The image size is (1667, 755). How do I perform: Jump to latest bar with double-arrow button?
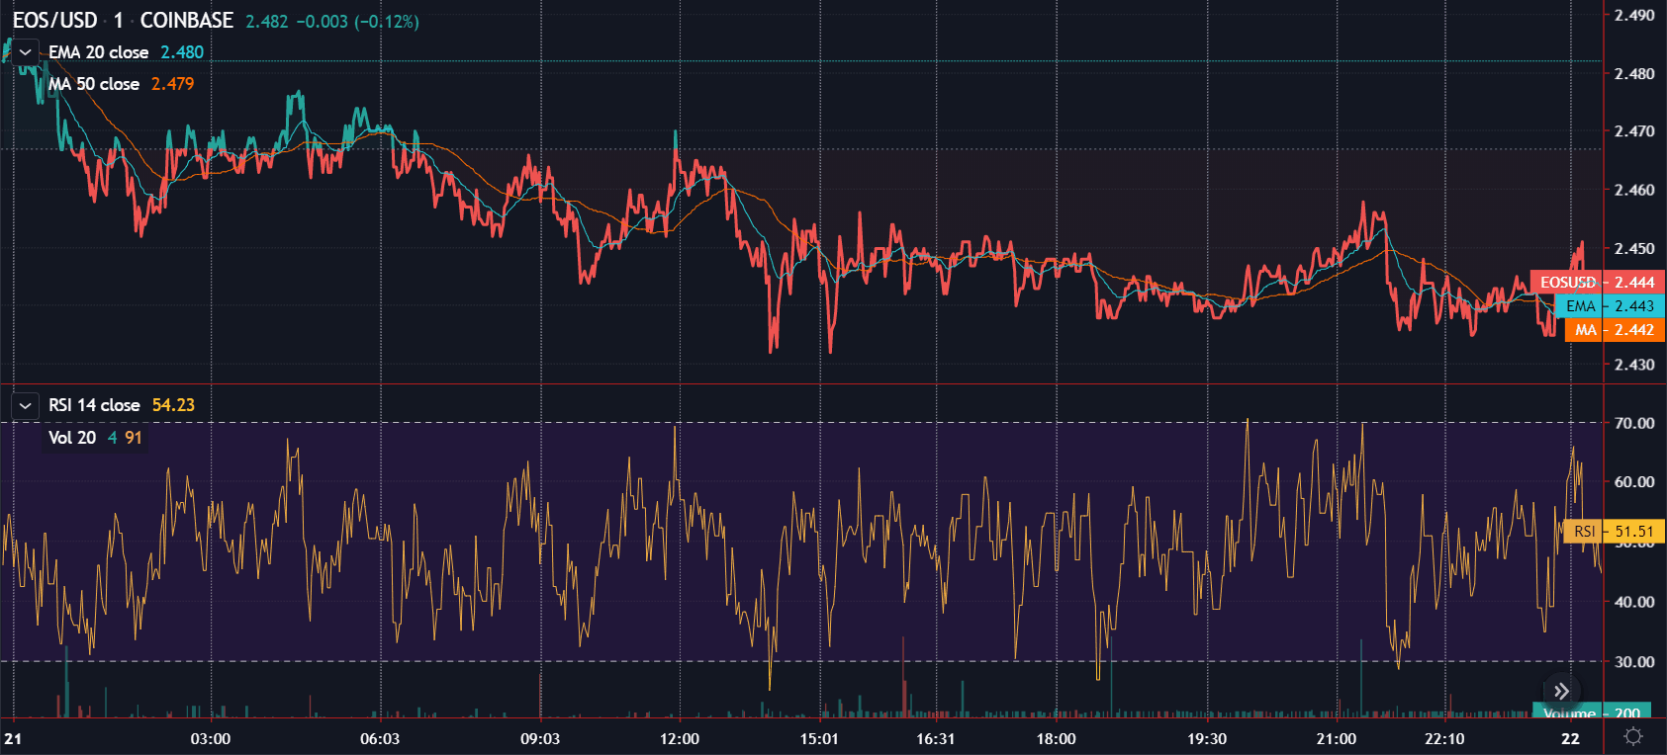click(x=1561, y=691)
